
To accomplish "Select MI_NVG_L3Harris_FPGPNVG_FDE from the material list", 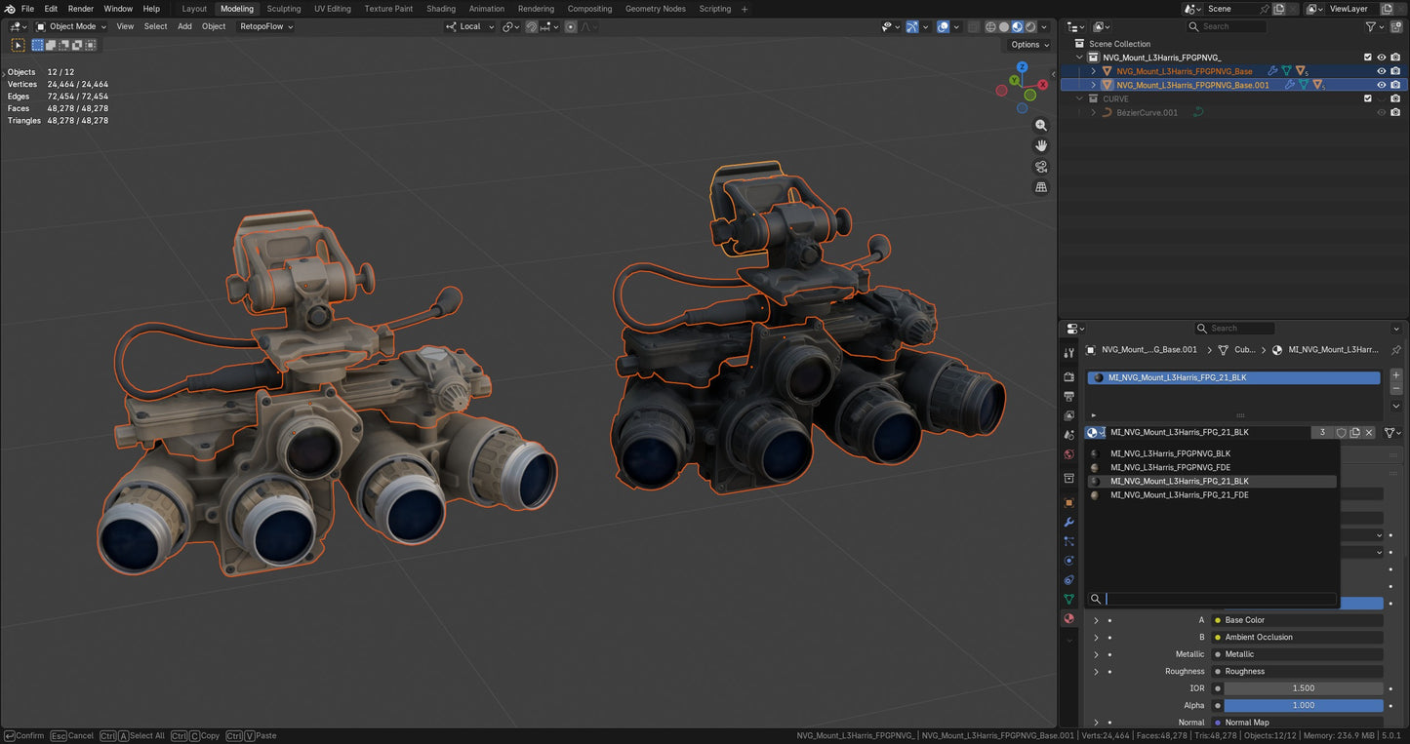I will (1170, 467).
